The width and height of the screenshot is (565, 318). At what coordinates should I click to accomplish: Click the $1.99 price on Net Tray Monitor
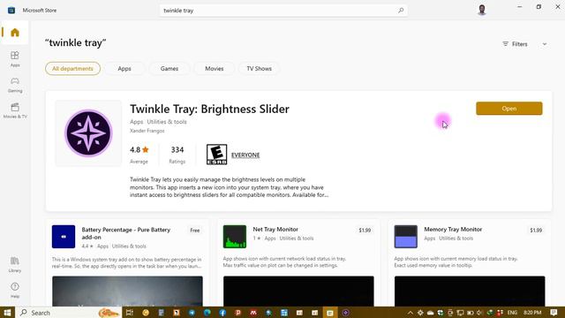365,231
